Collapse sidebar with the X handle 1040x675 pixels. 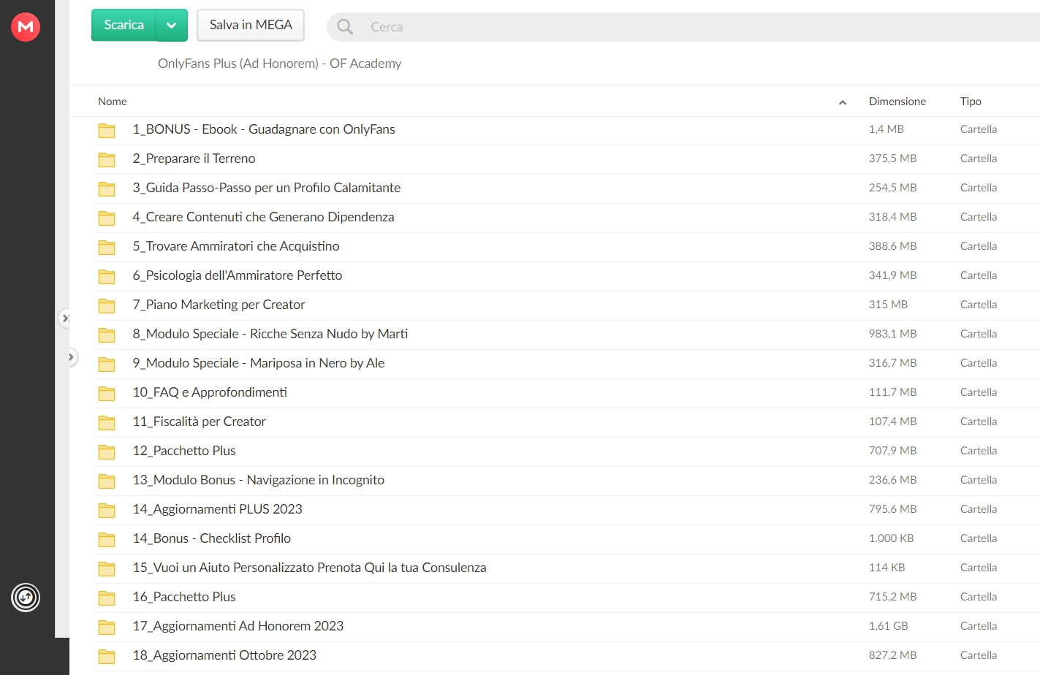65,319
